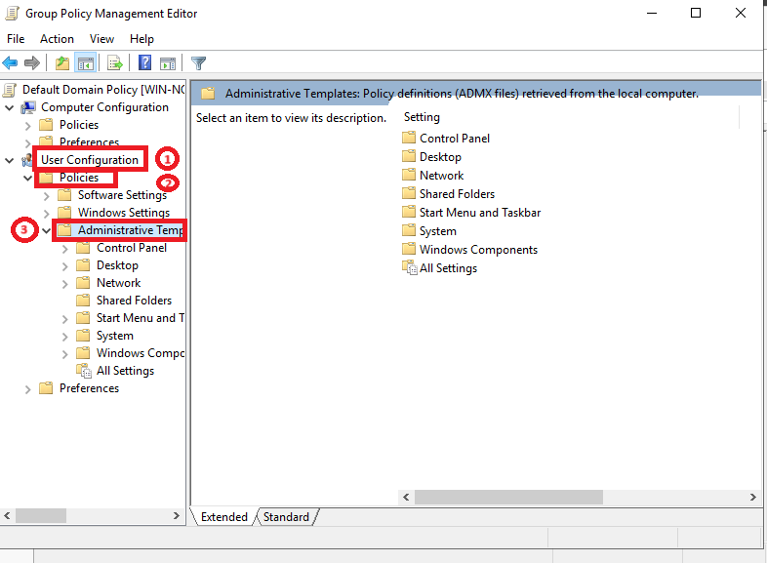Expand the Software Settings node
Viewport: 767px width, 563px height.
pyautogui.click(x=47, y=196)
